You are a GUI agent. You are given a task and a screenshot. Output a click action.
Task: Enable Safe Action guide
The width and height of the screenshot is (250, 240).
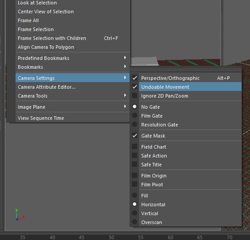[x=186, y=156]
